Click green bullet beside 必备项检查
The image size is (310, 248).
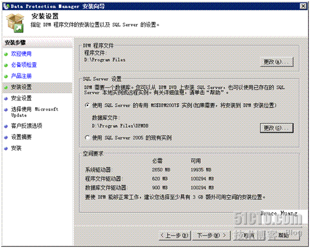tap(6, 65)
